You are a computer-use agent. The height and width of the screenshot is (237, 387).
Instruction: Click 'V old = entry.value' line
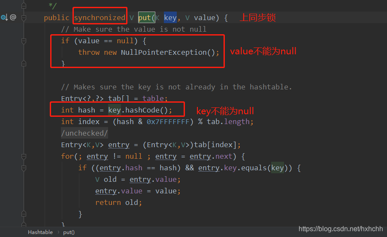138,179
